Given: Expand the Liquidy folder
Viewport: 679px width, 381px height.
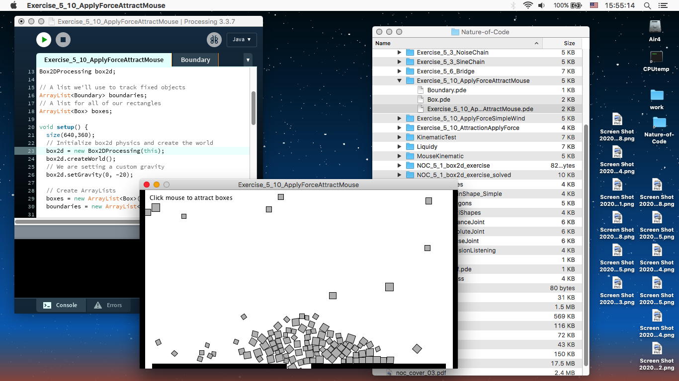Looking at the screenshot, I should click(399, 147).
